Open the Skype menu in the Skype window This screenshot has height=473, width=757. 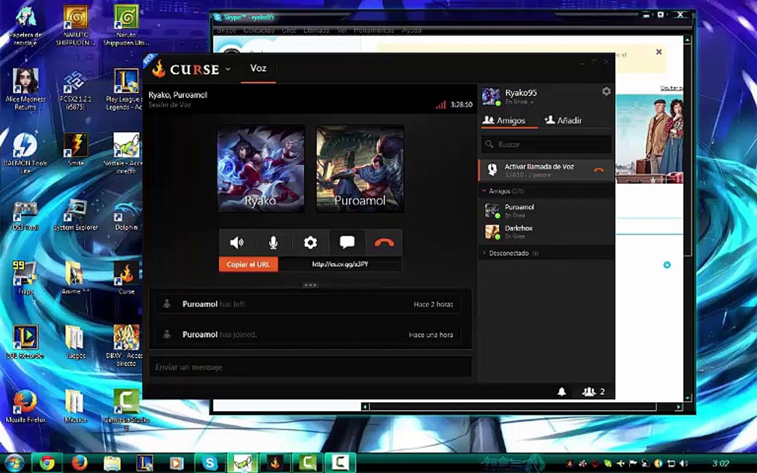pyautogui.click(x=227, y=30)
